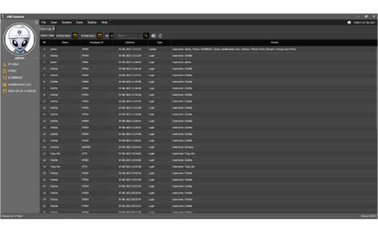Image resolution: width=378 pixels, height=232 pixels.
Task: Click the start date input field
Action: click(x=63, y=36)
